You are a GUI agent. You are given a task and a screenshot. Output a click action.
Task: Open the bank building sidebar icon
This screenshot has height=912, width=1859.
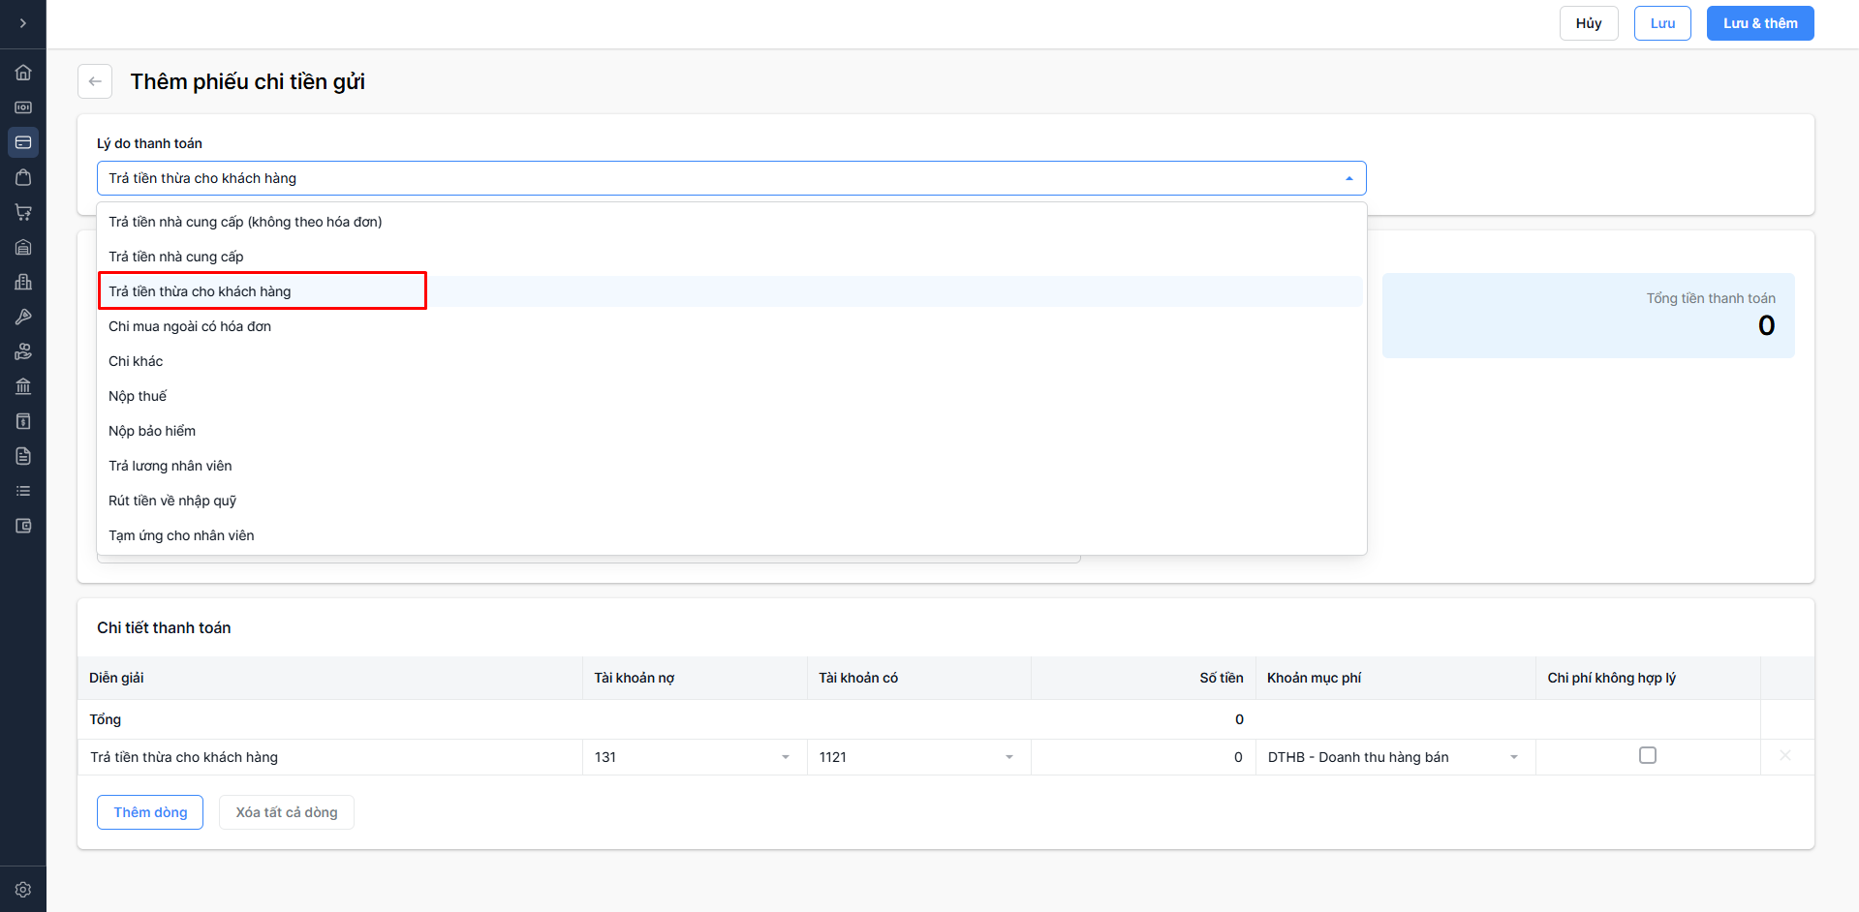pos(23,386)
